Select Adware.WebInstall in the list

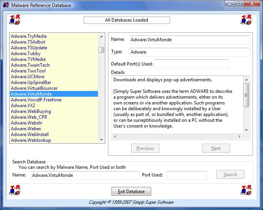(x=54, y=134)
